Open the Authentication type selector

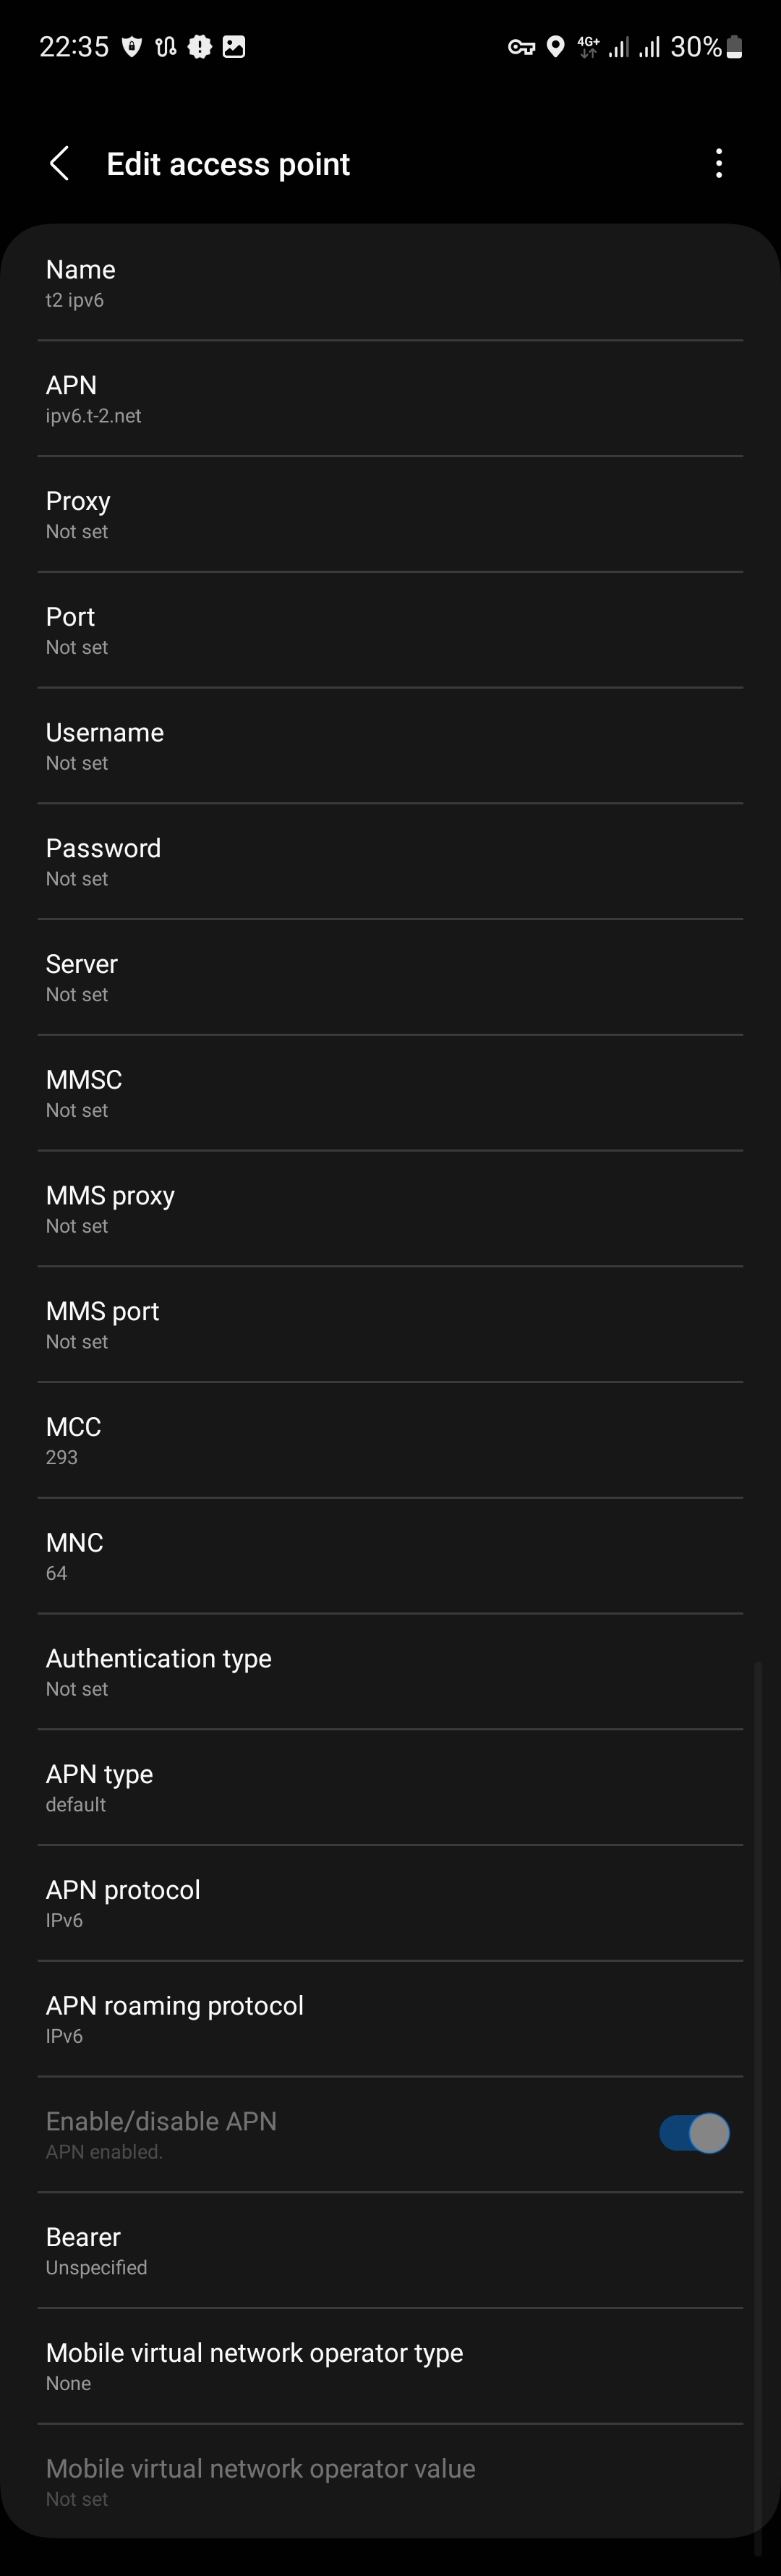click(390, 1672)
